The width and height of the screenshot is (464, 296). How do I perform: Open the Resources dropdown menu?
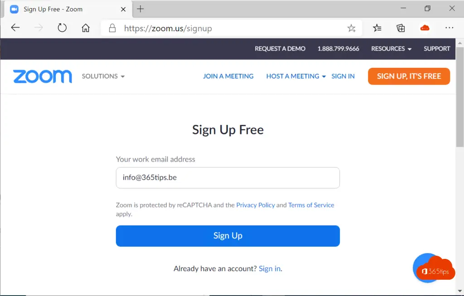click(391, 49)
